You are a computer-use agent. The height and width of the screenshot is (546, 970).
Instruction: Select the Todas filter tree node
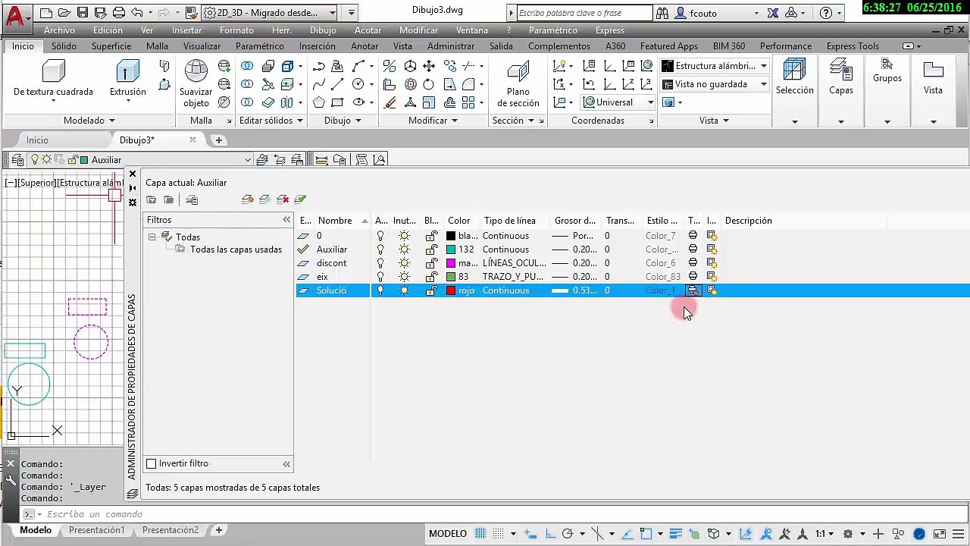[187, 237]
